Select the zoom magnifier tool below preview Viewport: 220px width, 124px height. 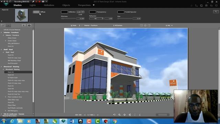coord(119,115)
